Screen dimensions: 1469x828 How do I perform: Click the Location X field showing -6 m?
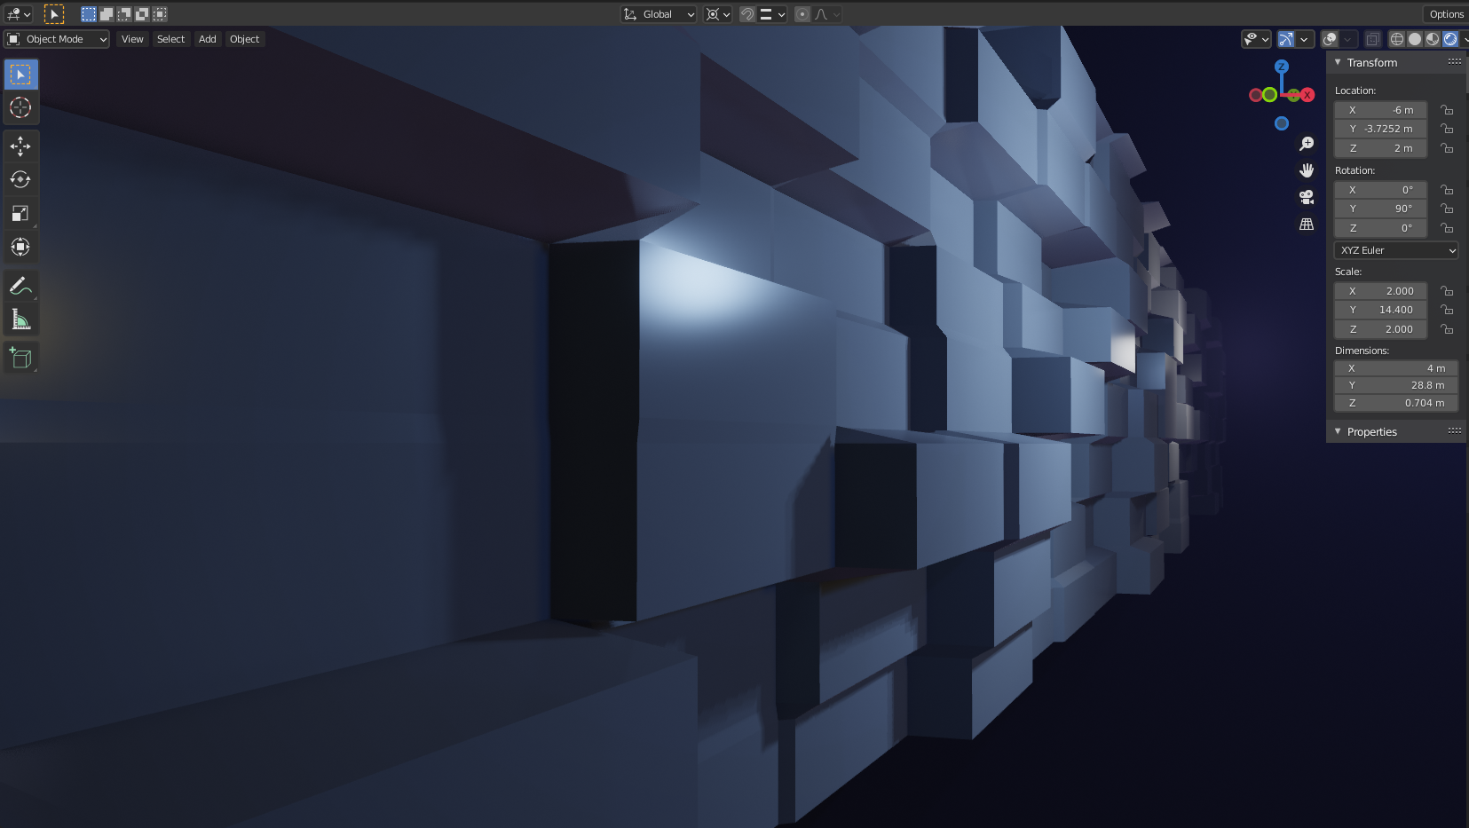tap(1381, 110)
